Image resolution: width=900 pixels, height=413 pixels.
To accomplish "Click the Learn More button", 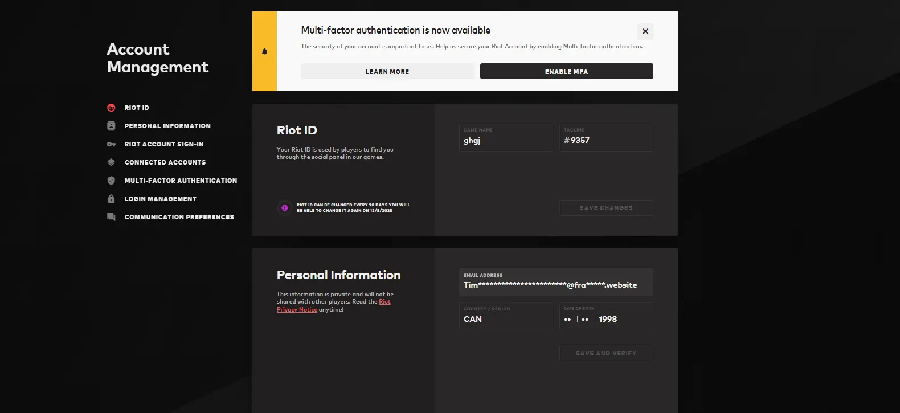I will pos(387,71).
